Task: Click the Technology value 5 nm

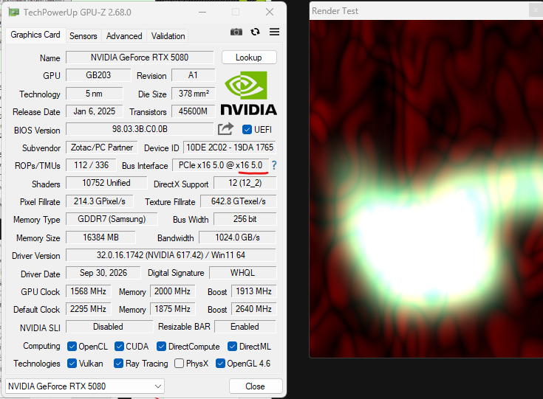Action: tap(95, 94)
